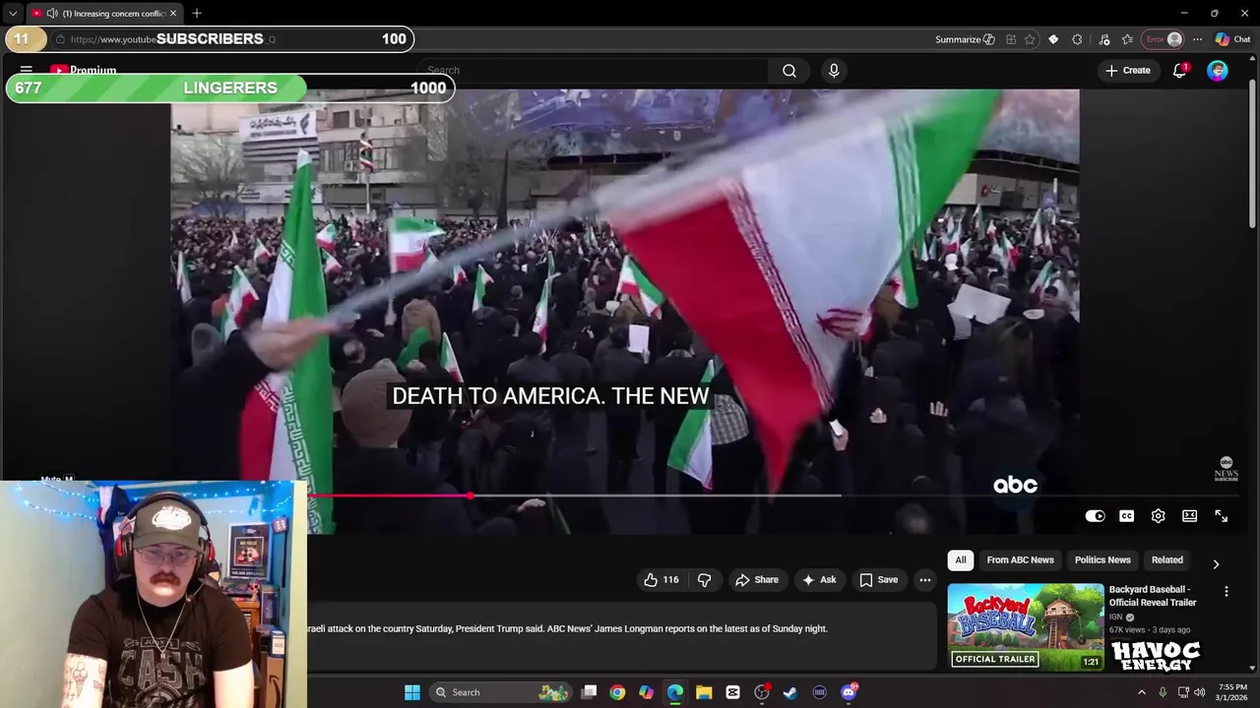The image size is (1260, 708).
Task: Save the video to a playlist
Action: coord(879,580)
